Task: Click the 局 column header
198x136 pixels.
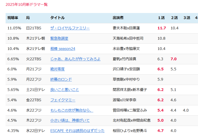Action: point(28,18)
